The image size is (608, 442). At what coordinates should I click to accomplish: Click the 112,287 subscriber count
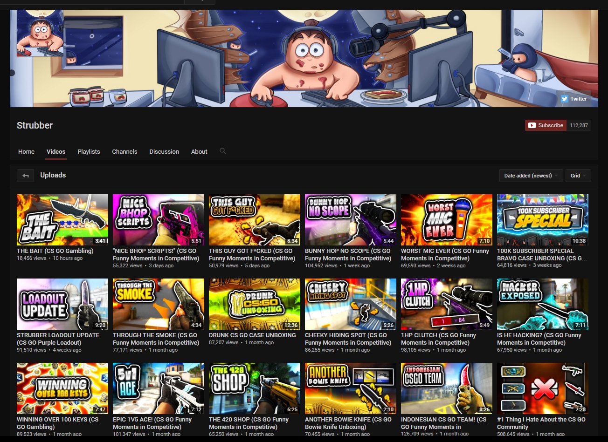click(579, 125)
